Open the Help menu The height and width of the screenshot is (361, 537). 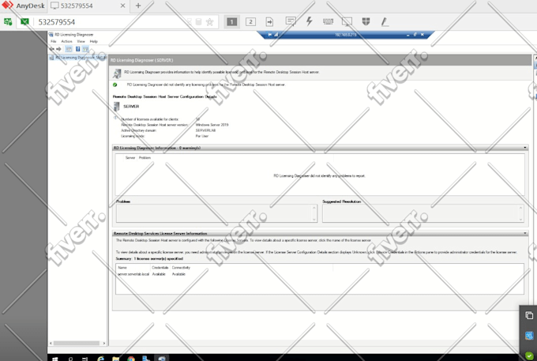click(x=93, y=41)
